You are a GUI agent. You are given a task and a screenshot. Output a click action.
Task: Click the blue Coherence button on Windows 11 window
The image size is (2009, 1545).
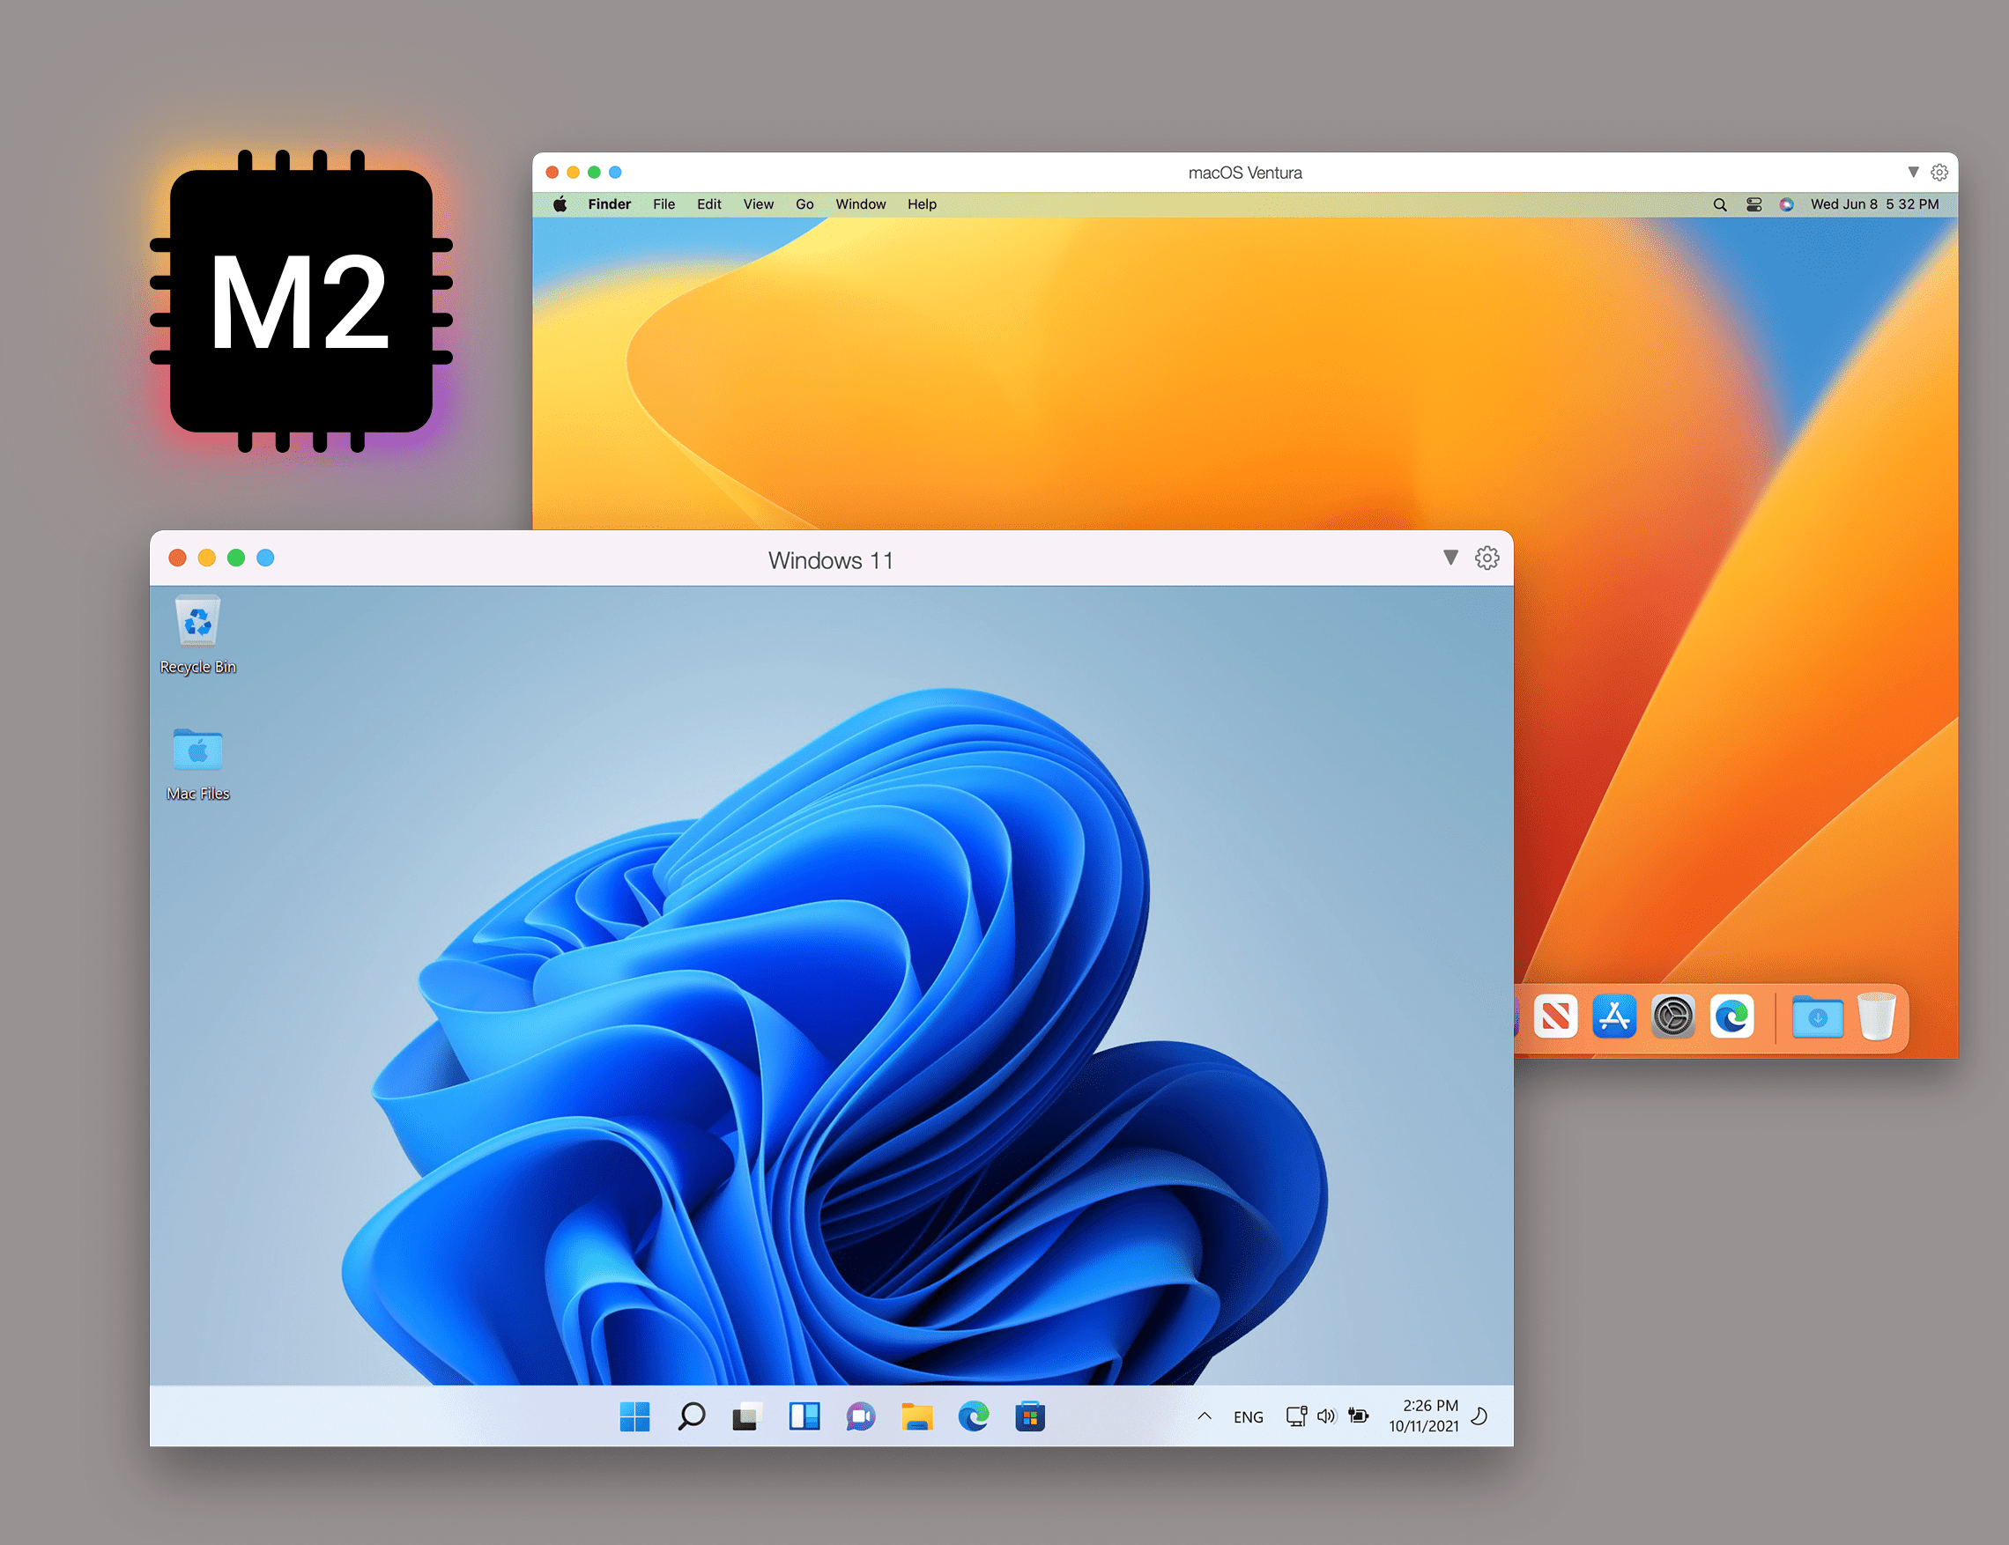(x=265, y=558)
